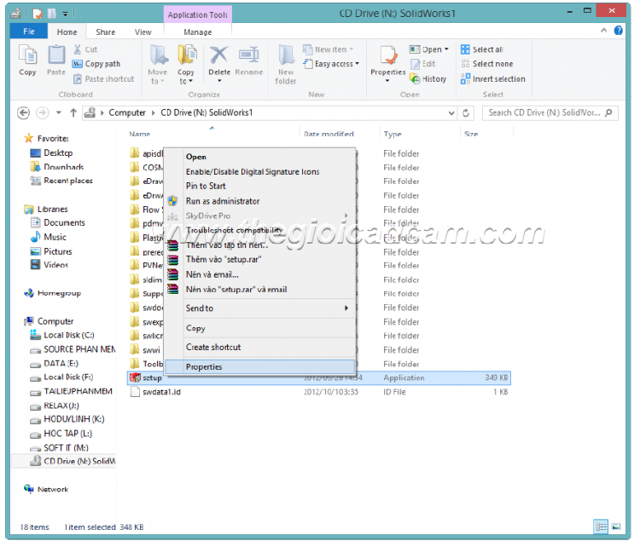Open the Easy access dropdown
Viewport: 634px width, 541px height.
pyautogui.click(x=331, y=64)
